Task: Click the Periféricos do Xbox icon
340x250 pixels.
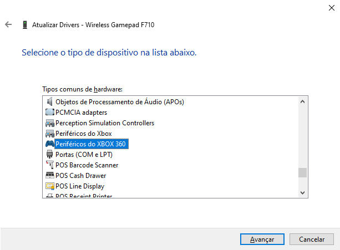Action: pyautogui.click(x=49, y=134)
